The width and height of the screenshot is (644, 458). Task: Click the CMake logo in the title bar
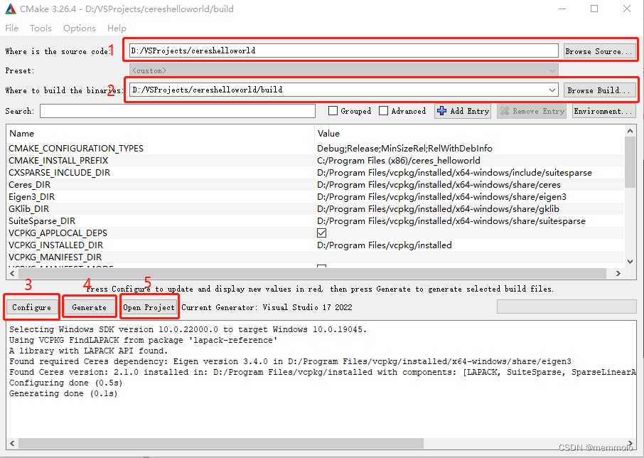(x=10, y=8)
